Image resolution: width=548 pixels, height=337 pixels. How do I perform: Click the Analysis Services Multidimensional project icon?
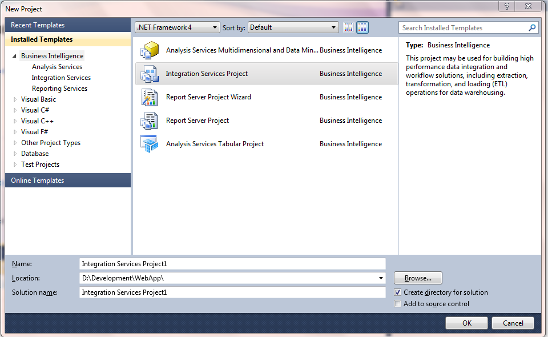(149, 50)
